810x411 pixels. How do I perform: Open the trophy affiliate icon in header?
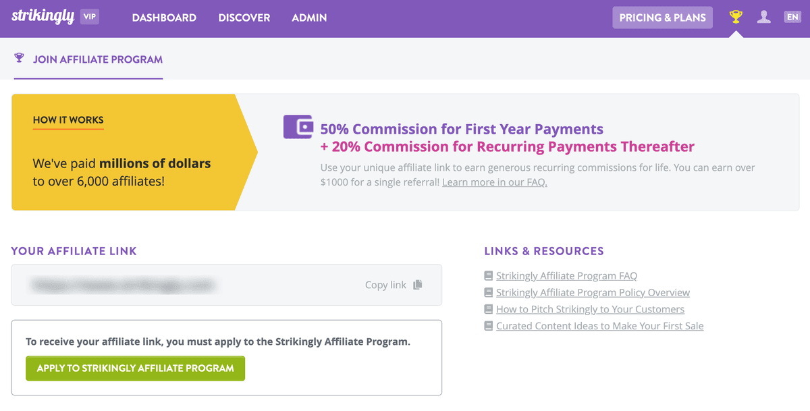pyautogui.click(x=736, y=17)
